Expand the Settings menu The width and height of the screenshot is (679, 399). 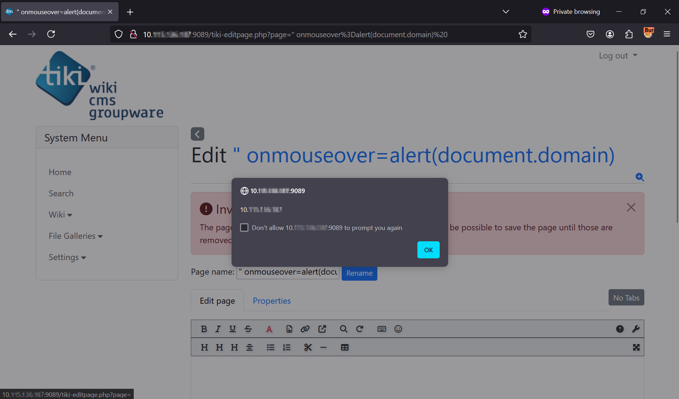[67, 257]
